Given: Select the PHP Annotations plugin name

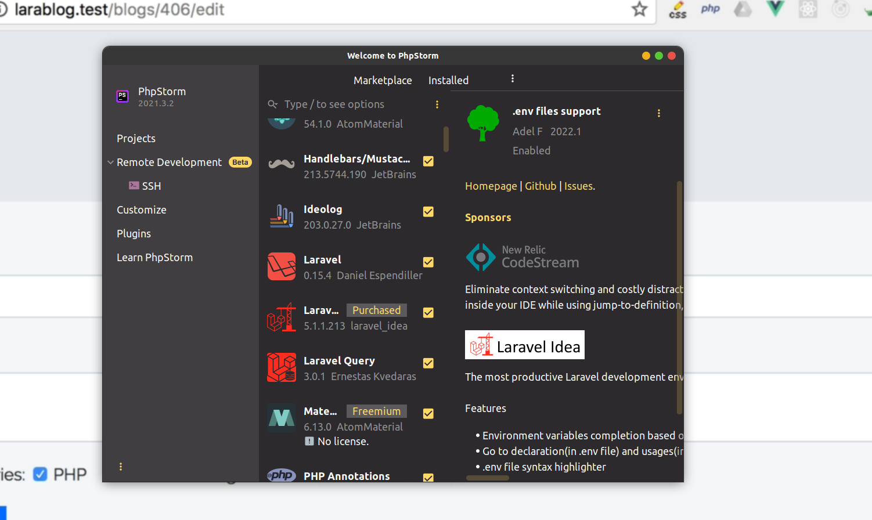Looking at the screenshot, I should point(347,476).
